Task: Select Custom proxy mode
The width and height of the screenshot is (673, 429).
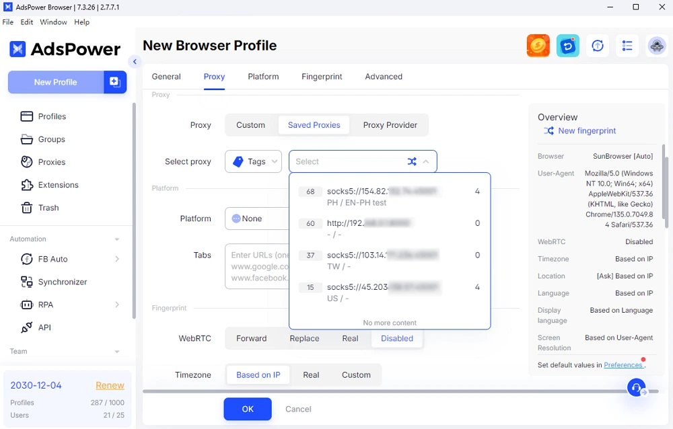Action: pyautogui.click(x=250, y=125)
